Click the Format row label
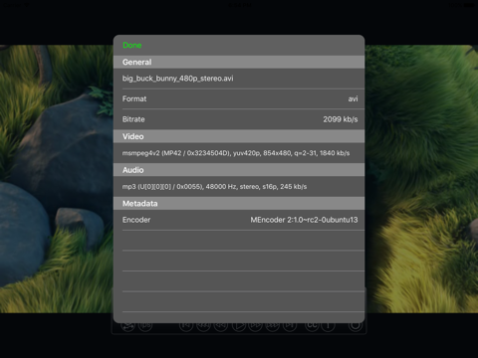This screenshot has width=478, height=358. (x=134, y=98)
